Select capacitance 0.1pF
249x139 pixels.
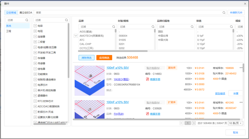pyautogui.click(x=200, y=36)
